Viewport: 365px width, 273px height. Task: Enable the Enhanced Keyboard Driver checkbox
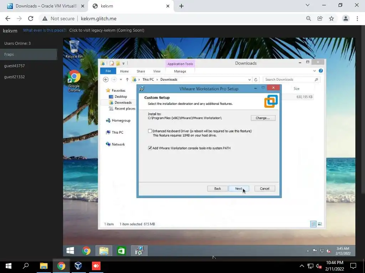pos(150,131)
